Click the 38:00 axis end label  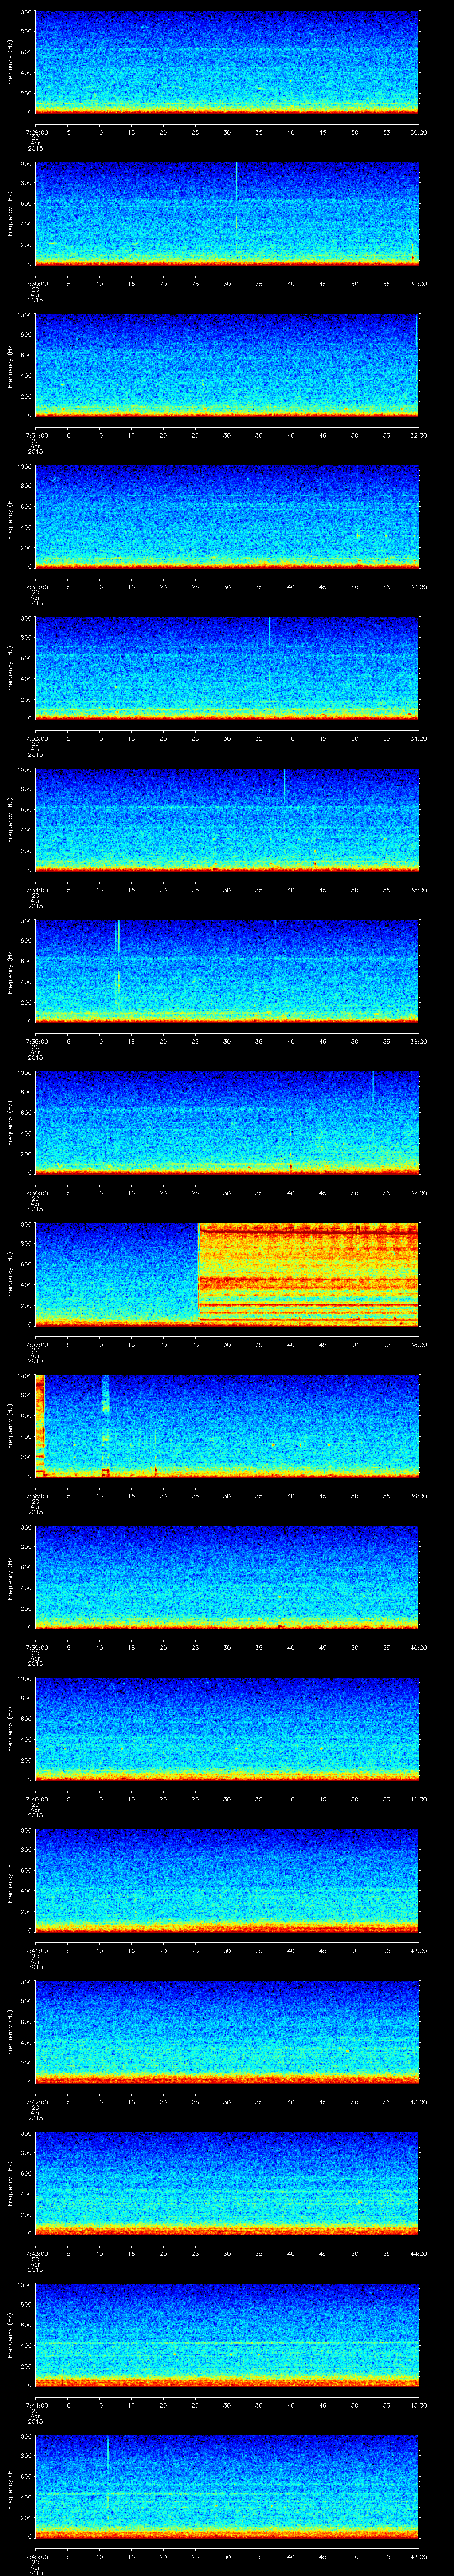[x=418, y=1344]
